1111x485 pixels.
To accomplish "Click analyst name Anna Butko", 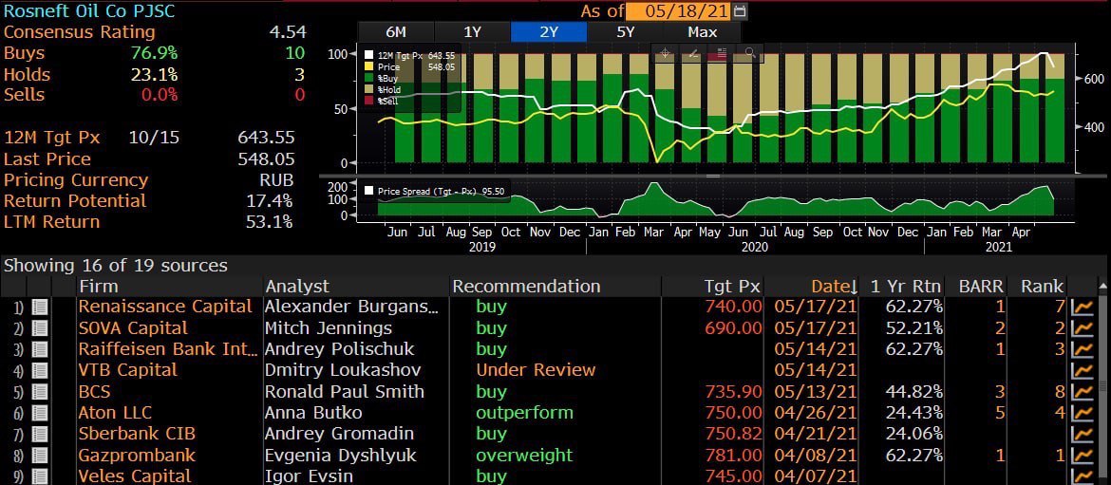I will click(x=313, y=413).
